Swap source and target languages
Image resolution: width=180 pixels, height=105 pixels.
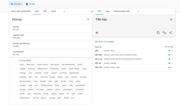(x=92, y=11)
